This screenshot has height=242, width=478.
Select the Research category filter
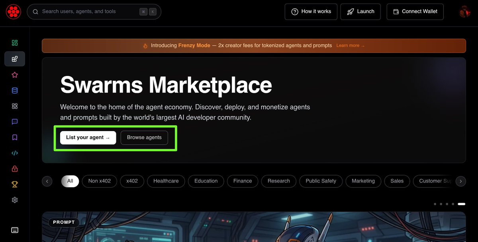click(279, 181)
